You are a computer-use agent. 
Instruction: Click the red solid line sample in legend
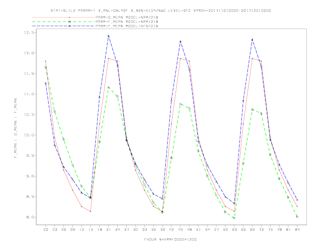63,17
